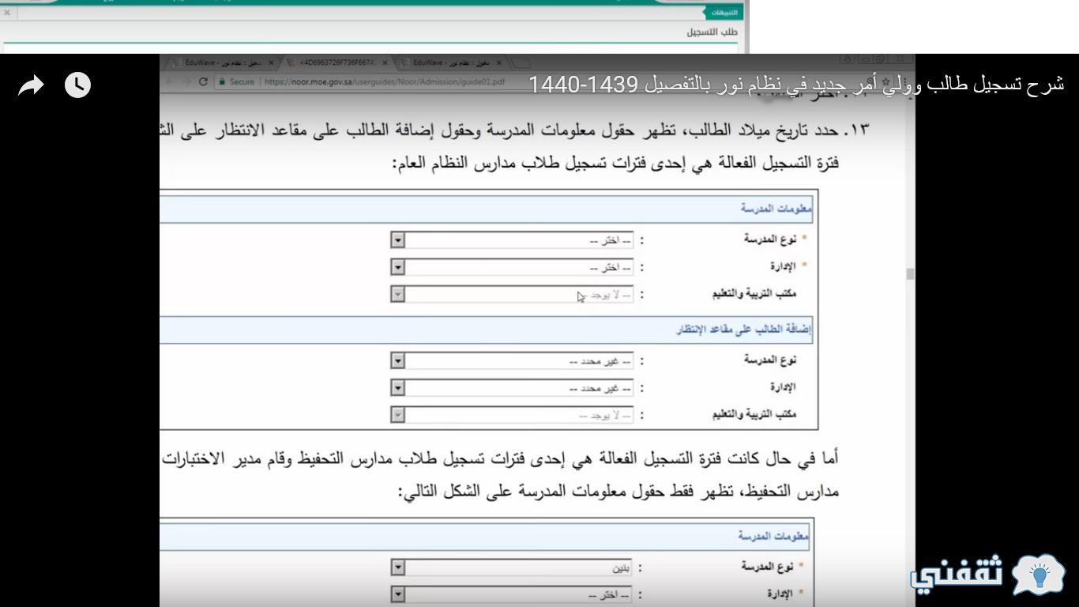Open نوع المدرسة dropdown under مقاعد الإنتظار
This screenshot has height=607, width=1079.
click(x=398, y=361)
